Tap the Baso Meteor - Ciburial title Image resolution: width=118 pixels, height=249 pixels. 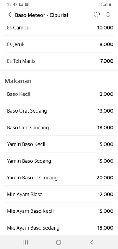[x=42, y=15]
